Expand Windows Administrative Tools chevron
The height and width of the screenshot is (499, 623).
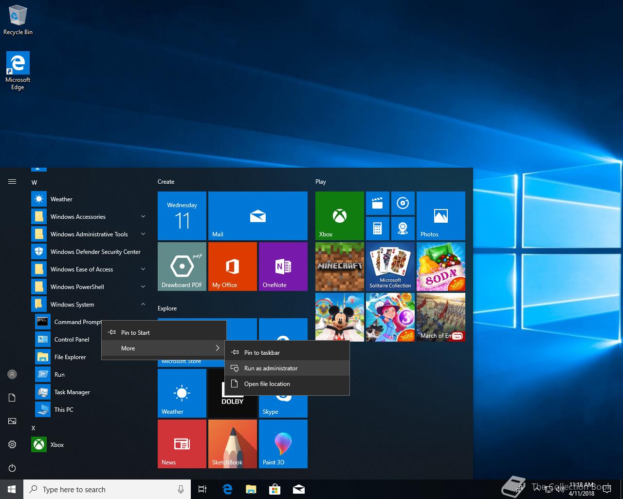(143, 234)
